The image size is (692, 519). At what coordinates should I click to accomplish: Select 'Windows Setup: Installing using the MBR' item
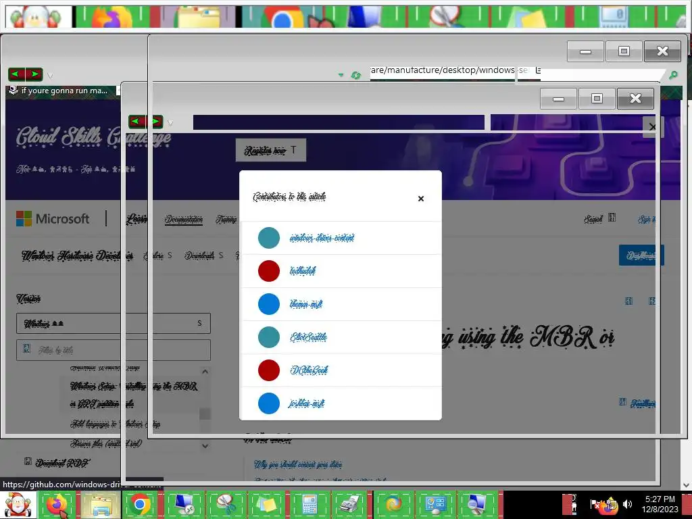tap(134, 395)
